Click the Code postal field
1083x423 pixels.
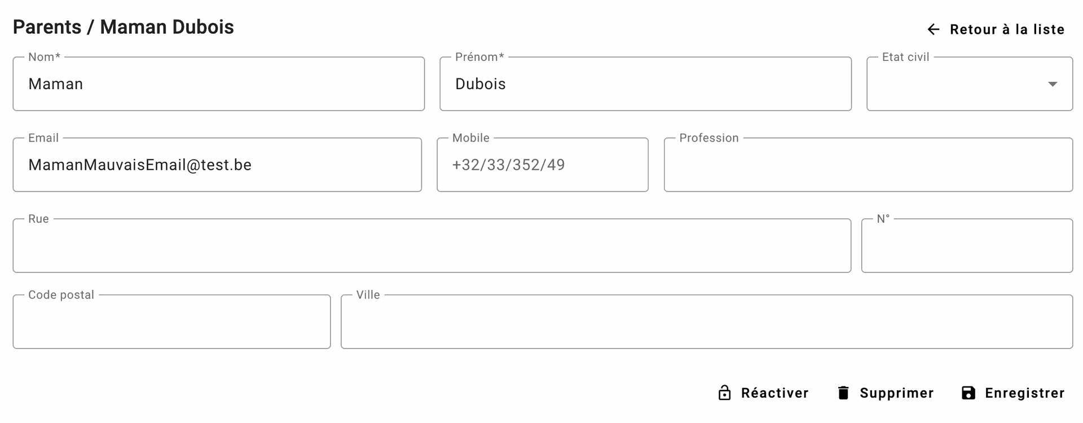171,321
